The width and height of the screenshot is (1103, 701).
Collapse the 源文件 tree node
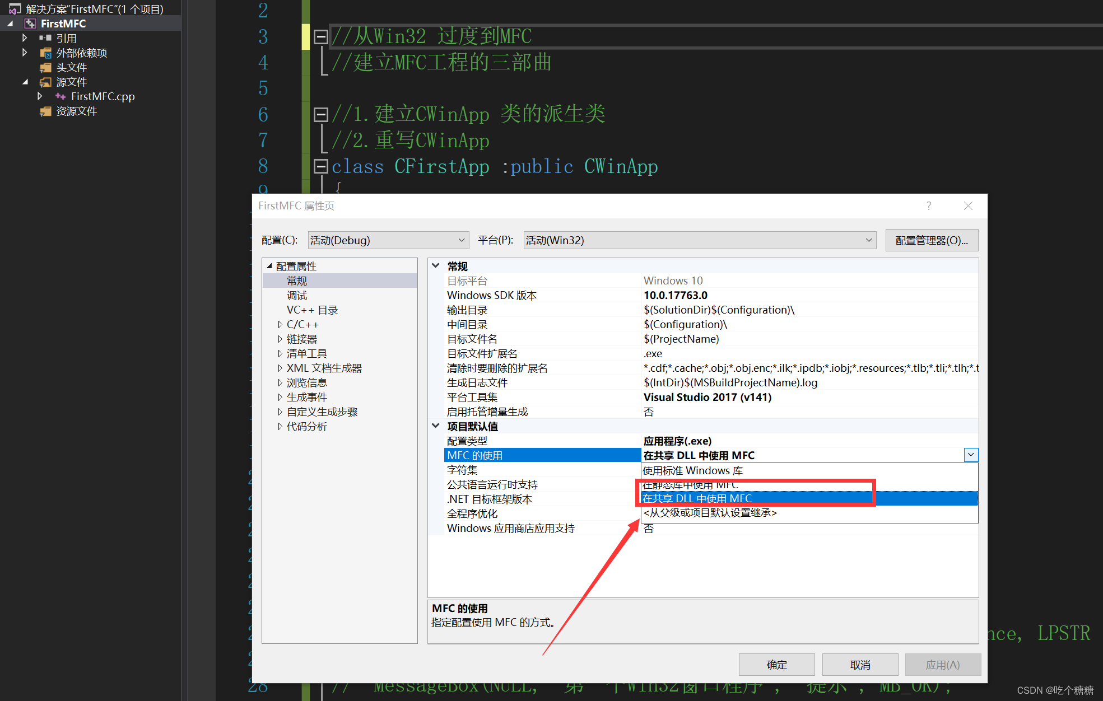[25, 82]
